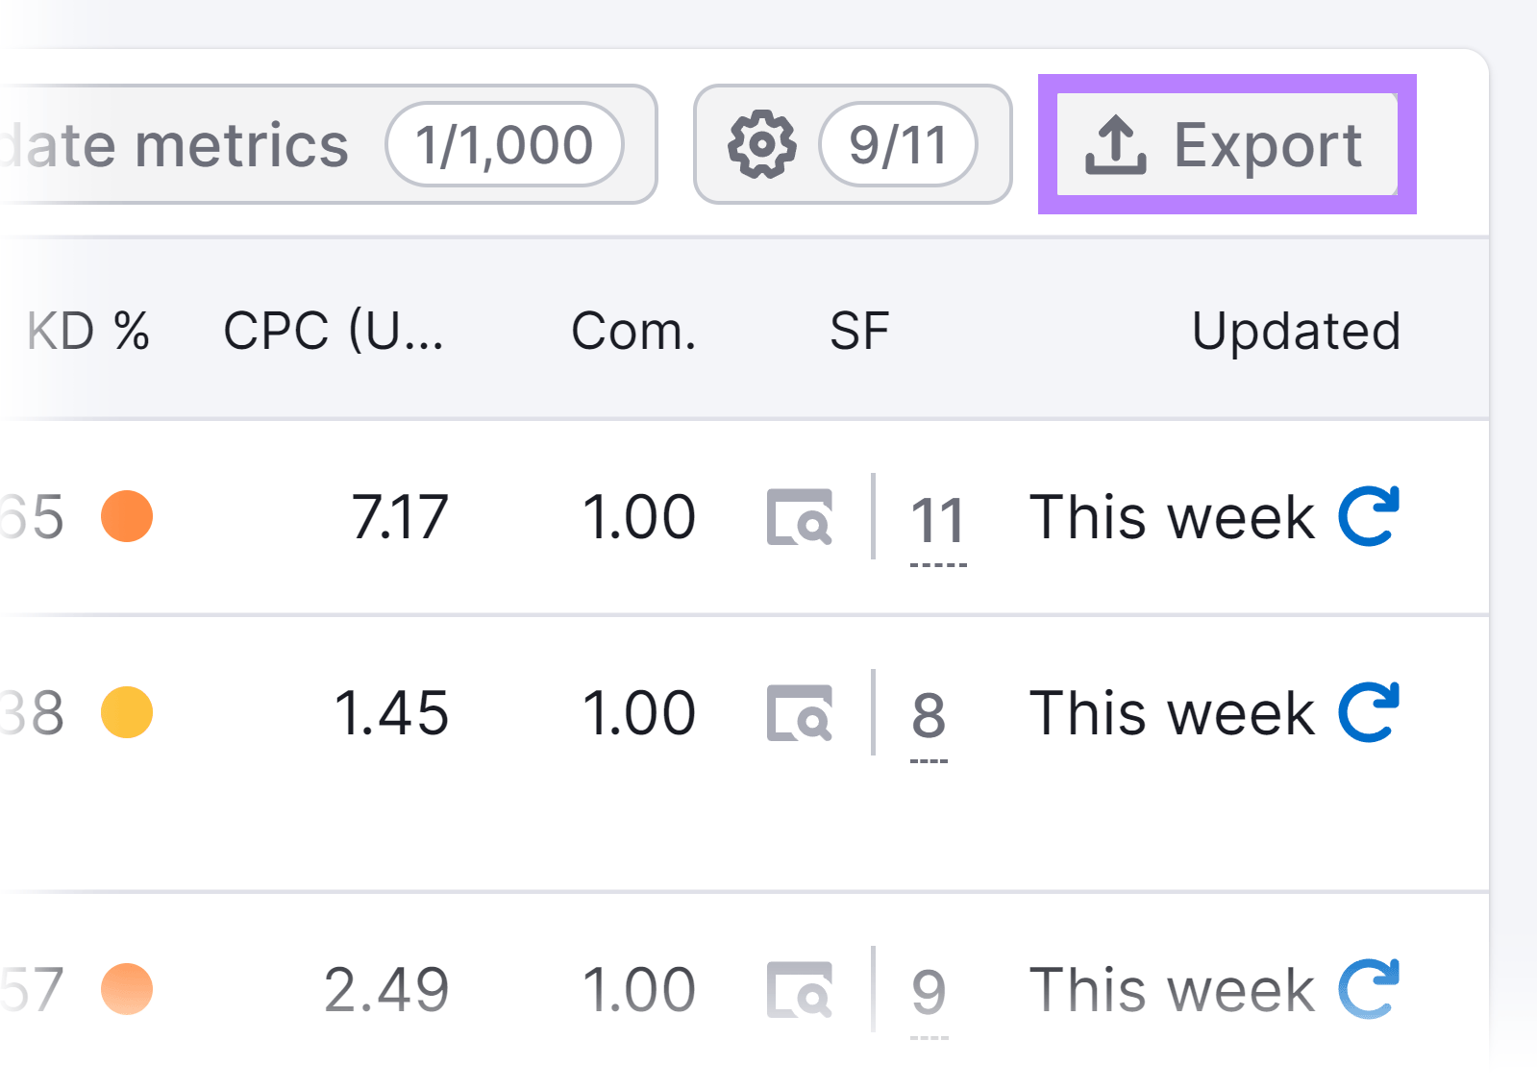This screenshot has width=1537, height=1090.
Task: Open SF count 9 details link
Action: click(x=928, y=991)
